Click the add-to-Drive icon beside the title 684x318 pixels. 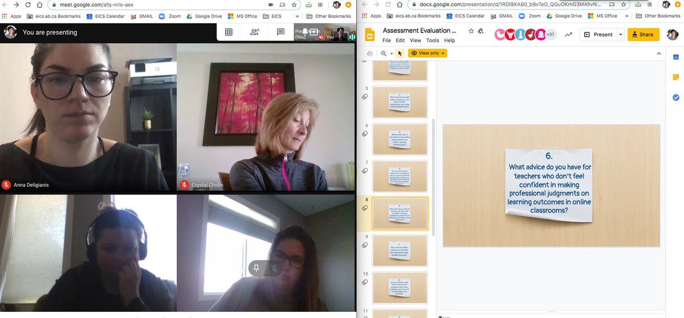coord(481,31)
